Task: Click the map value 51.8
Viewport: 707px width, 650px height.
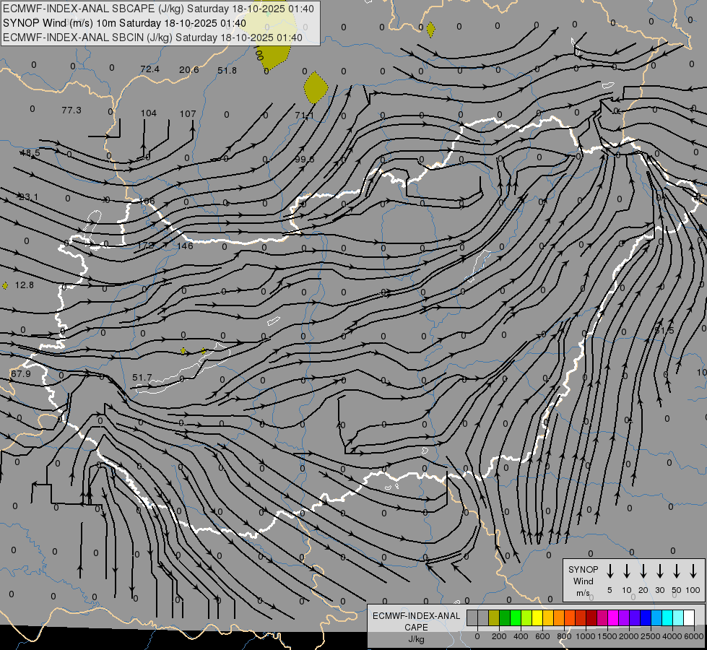Action: pos(227,70)
